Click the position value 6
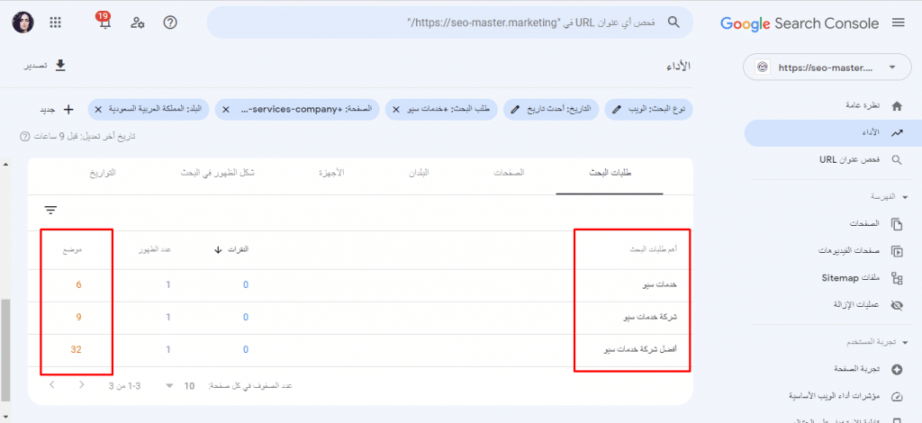The width and height of the screenshot is (922, 423). [78, 285]
